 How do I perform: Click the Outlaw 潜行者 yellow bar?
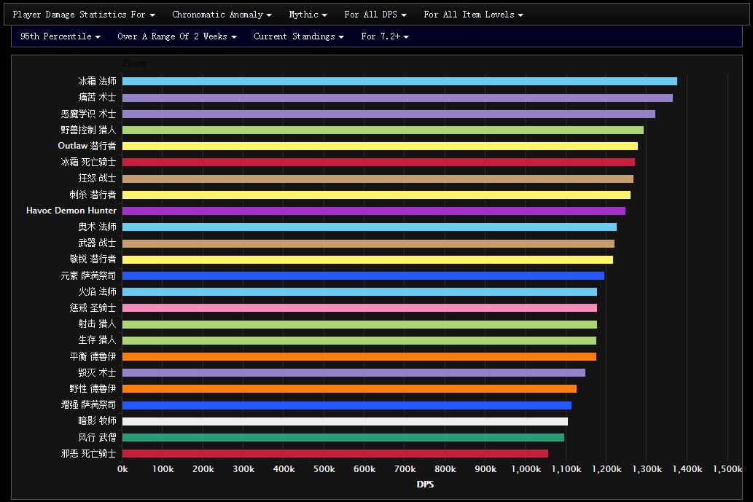coord(380,146)
